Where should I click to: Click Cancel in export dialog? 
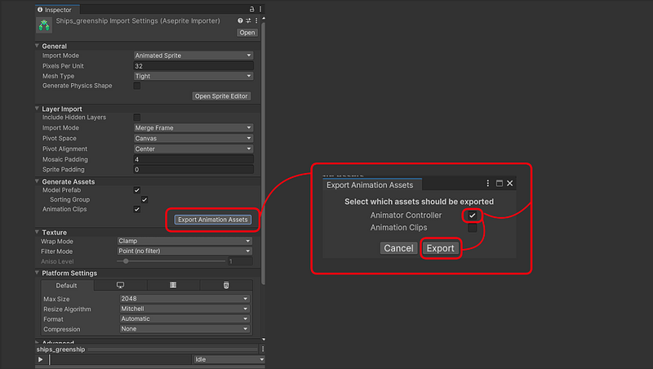point(398,248)
